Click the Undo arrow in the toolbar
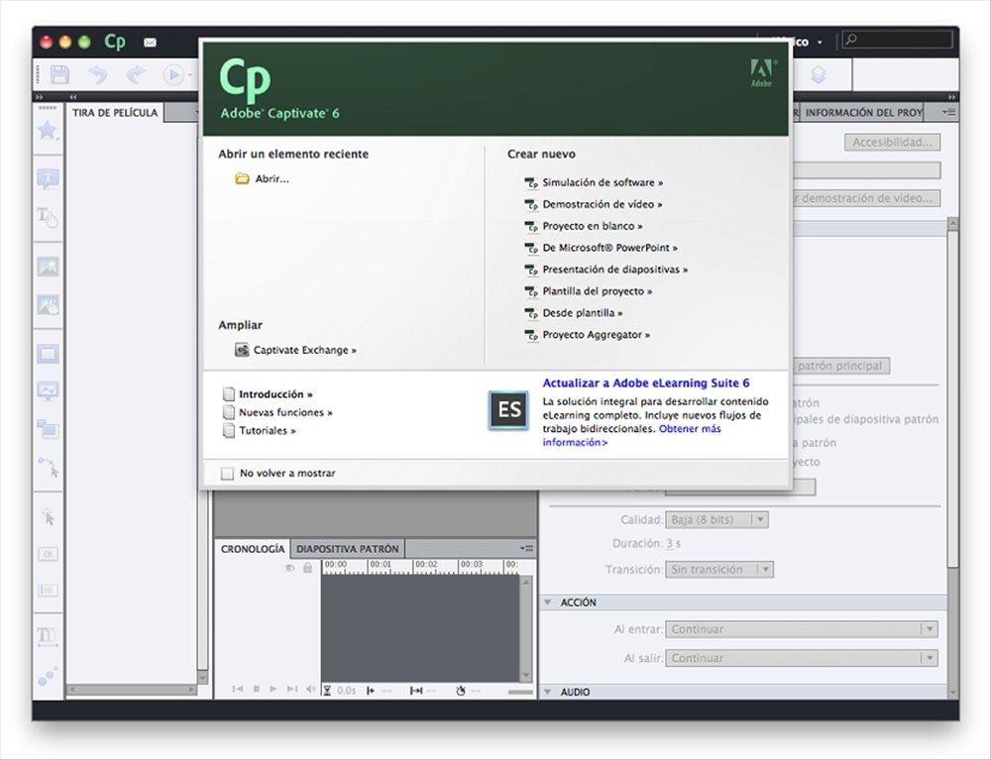The image size is (991, 760). click(x=98, y=75)
